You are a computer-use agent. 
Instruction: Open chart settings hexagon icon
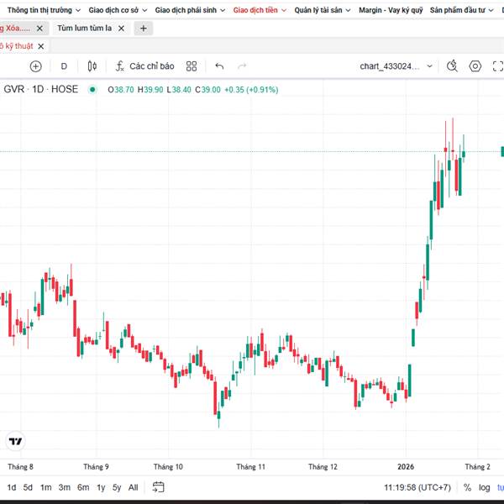[x=475, y=66]
